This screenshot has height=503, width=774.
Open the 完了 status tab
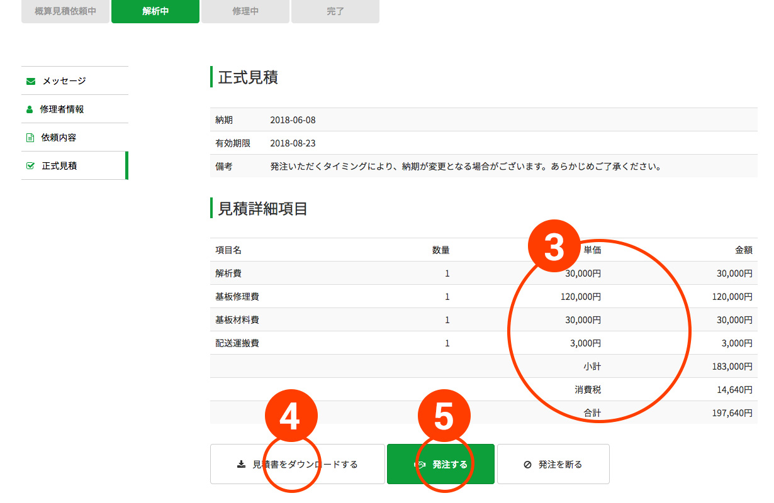click(x=335, y=11)
